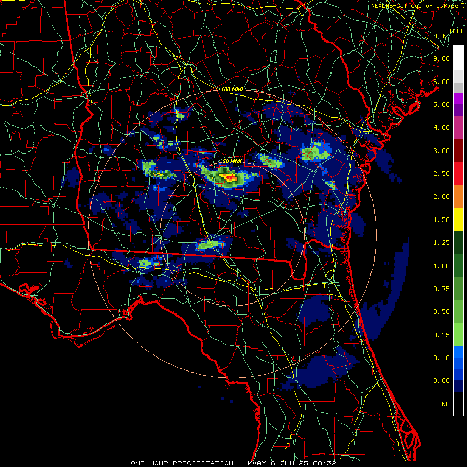Image resolution: width=467 pixels, height=467 pixels.
Task: Click the 1.50 legend value
Action: click(x=442, y=220)
